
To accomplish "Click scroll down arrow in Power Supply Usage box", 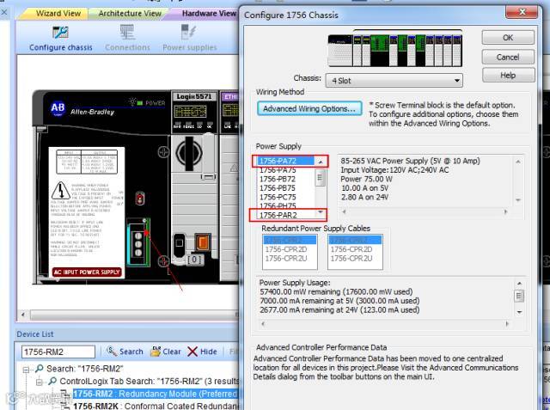I will click(519, 312).
